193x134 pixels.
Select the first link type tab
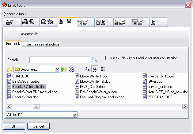point(12,22)
